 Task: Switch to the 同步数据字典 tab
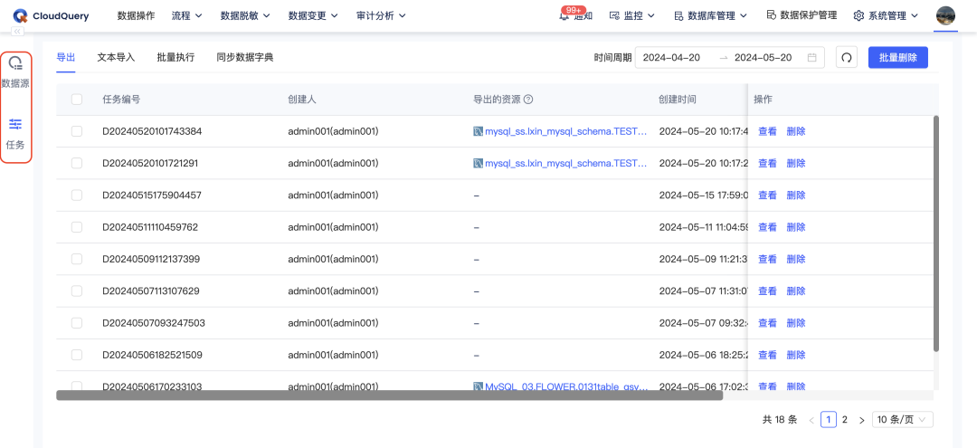click(x=245, y=57)
